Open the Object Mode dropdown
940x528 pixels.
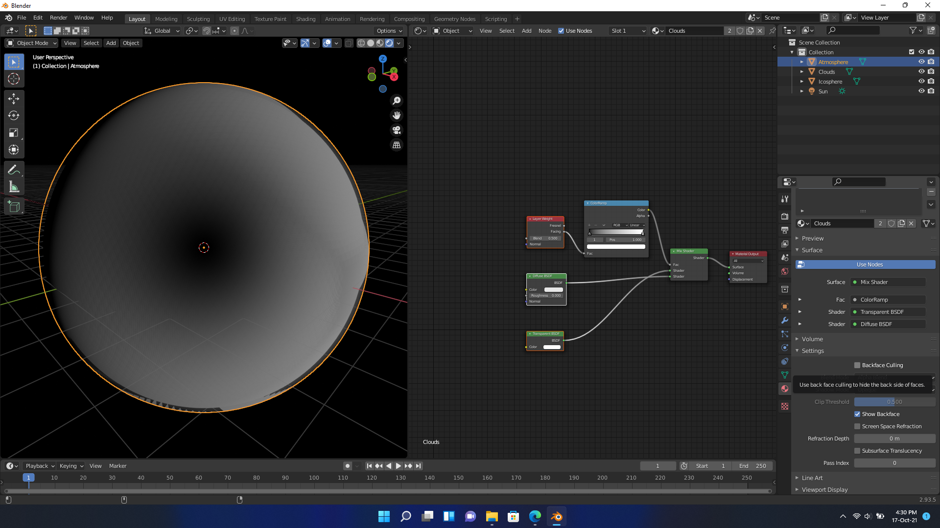click(32, 43)
